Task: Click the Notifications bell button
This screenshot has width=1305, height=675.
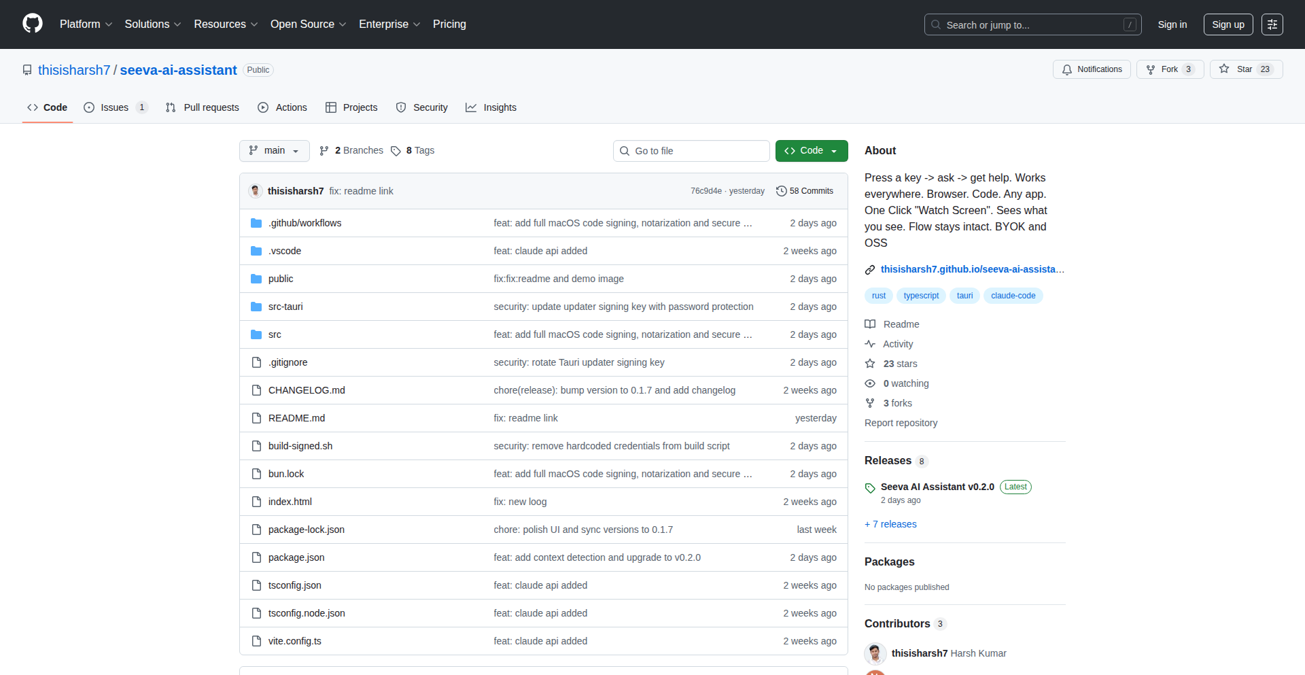Action: pyautogui.click(x=1092, y=69)
